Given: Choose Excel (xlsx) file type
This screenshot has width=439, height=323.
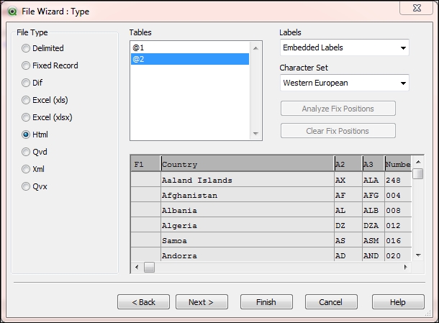Looking at the screenshot, I should pos(47,117).
